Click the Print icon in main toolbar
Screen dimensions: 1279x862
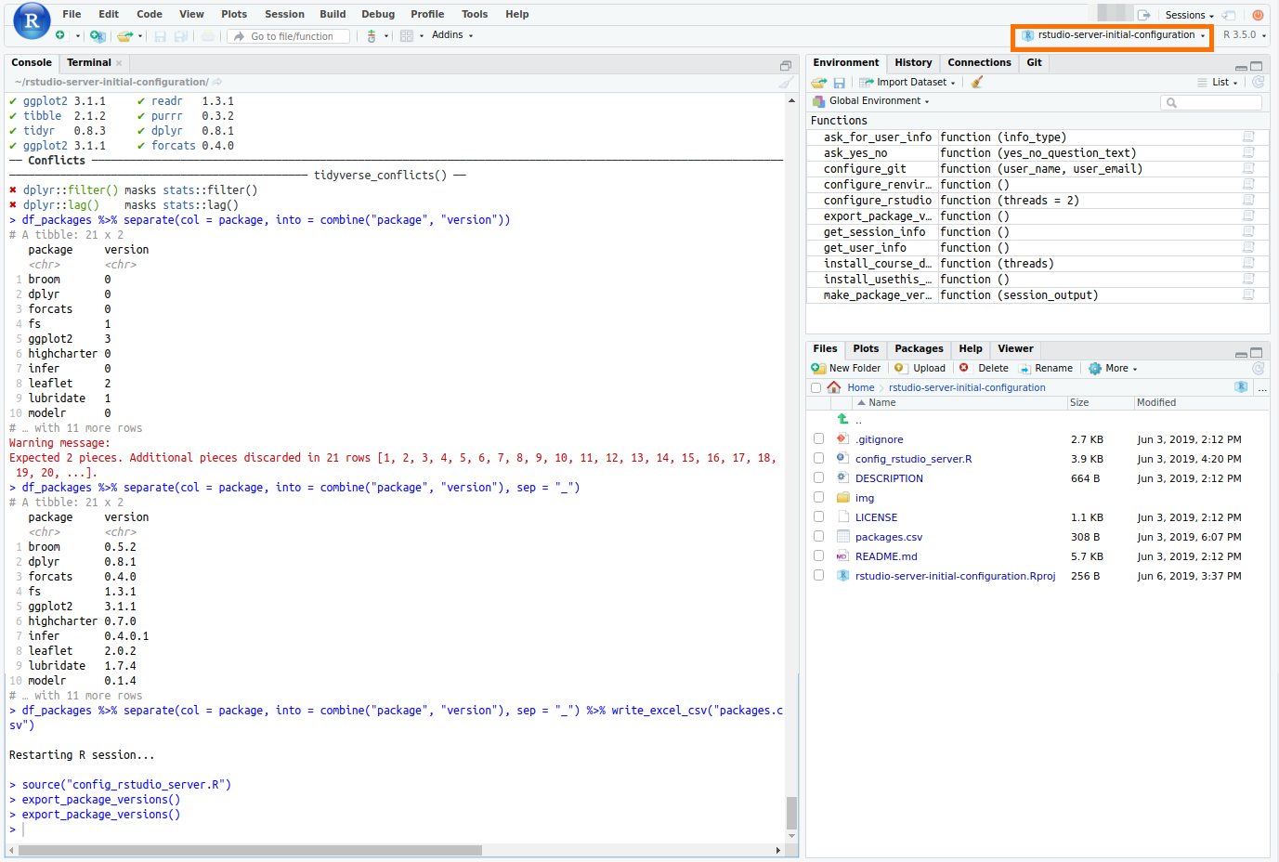[x=208, y=36]
